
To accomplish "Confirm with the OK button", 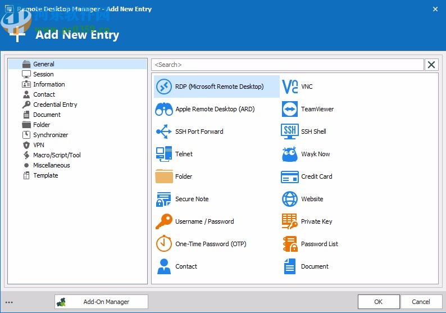I will click(379, 302).
